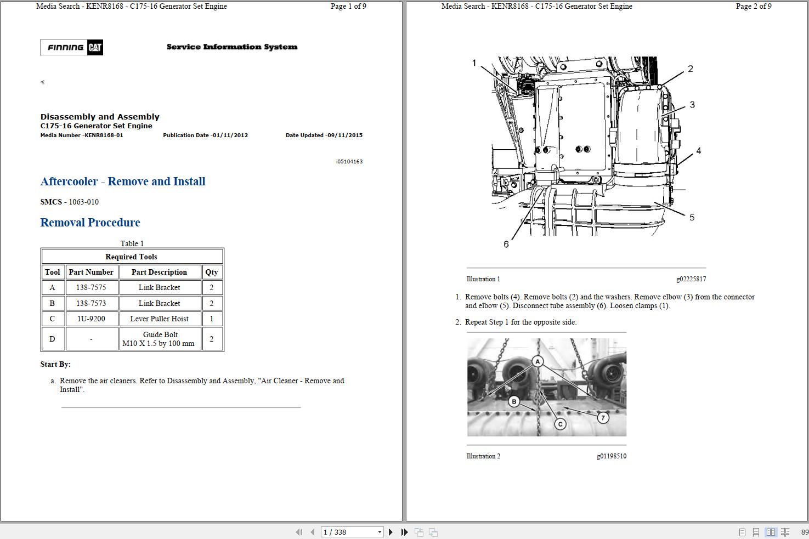Jump to the last page
This screenshot has width=809, height=539.
point(405,532)
